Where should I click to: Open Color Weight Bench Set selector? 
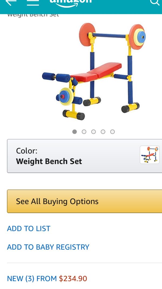tap(85, 156)
